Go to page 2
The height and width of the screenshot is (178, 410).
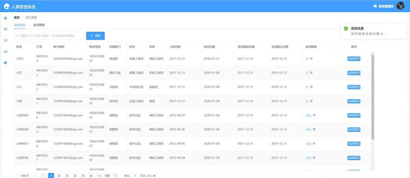[x=59, y=175]
